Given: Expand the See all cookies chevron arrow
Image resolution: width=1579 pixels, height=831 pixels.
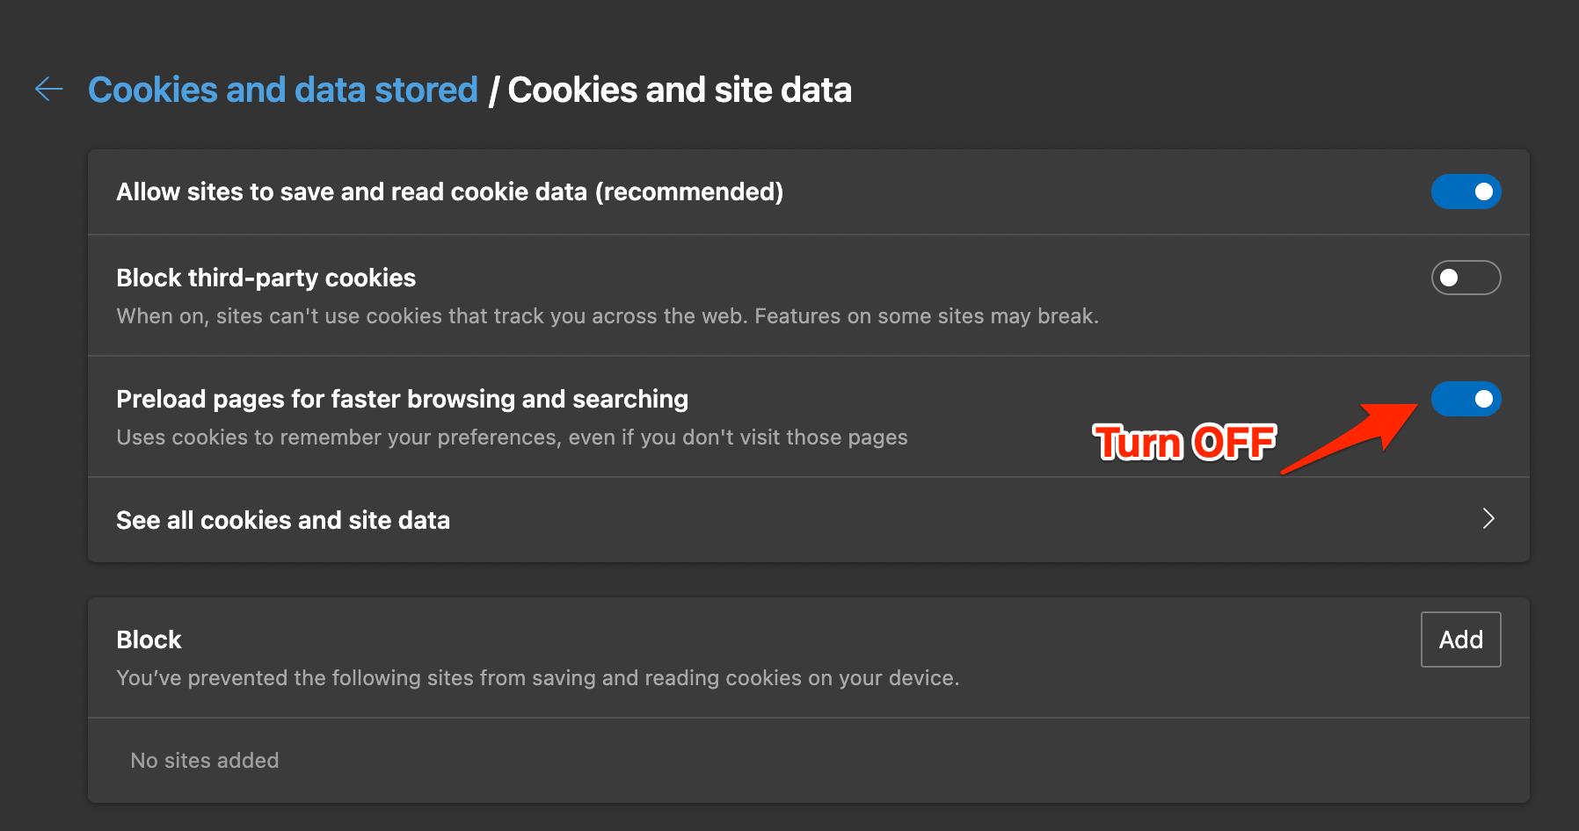Looking at the screenshot, I should tap(1488, 519).
